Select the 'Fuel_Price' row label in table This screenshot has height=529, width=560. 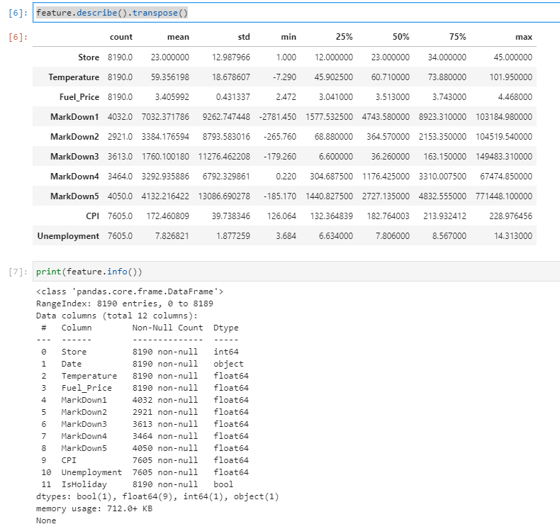[79, 97]
